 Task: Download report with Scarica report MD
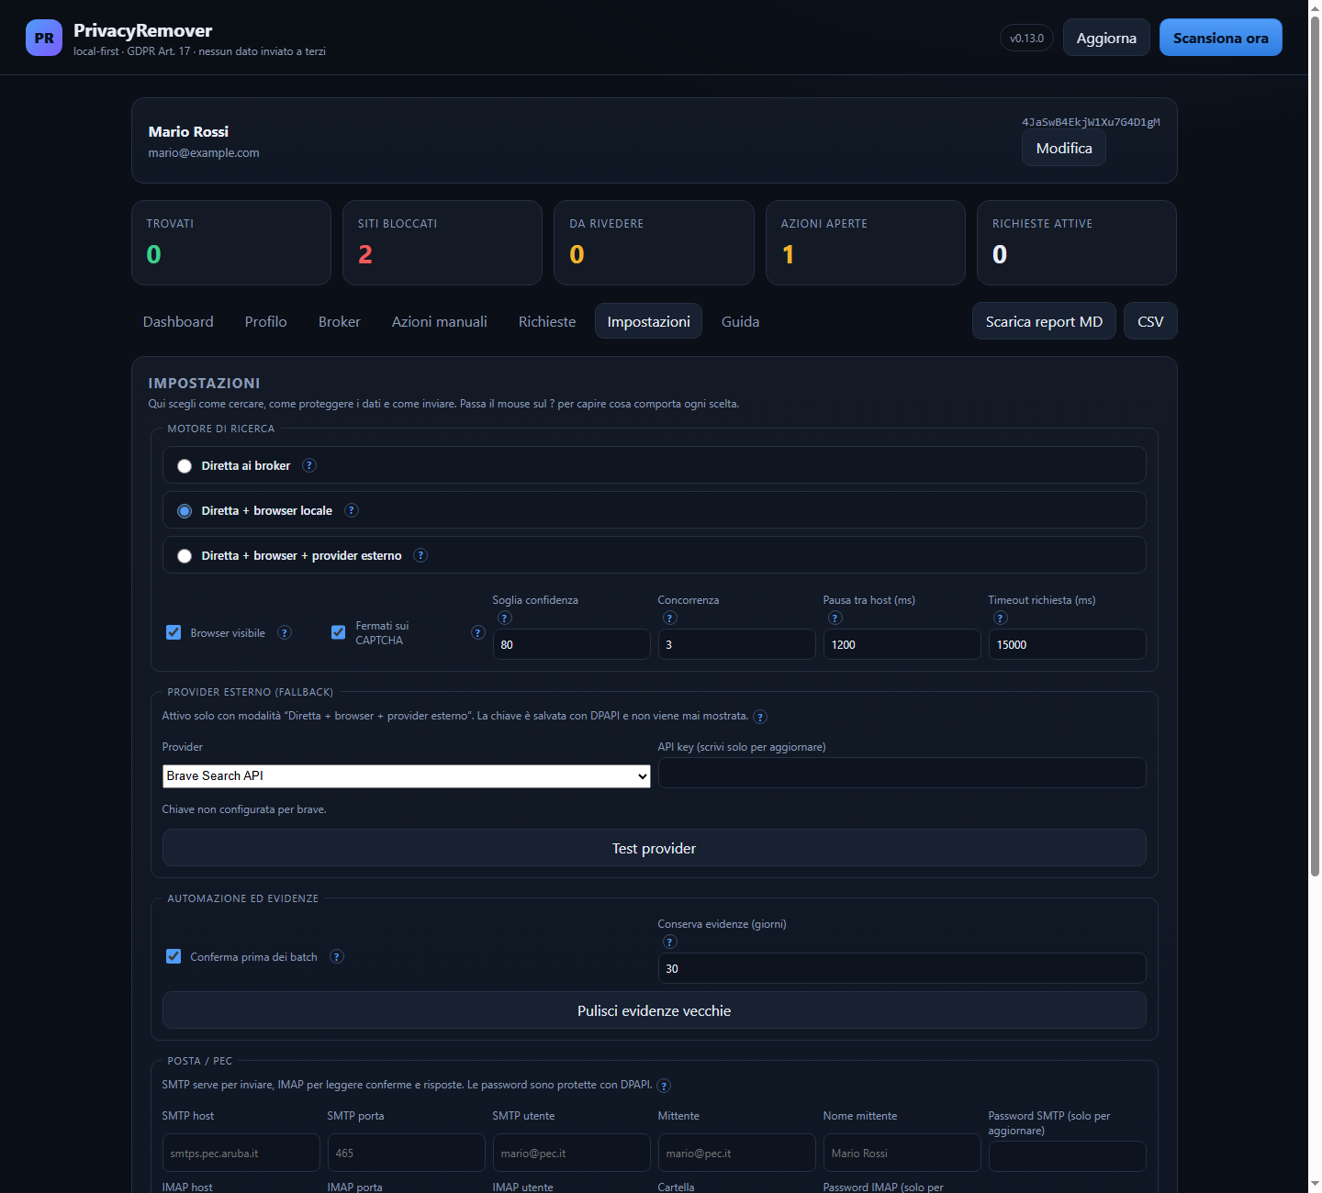(x=1044, y=321)
